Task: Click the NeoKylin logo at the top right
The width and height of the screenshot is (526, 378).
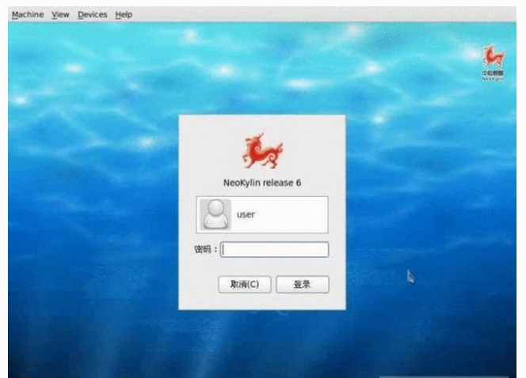Action: pyautogui.click(x=493, y=63)
